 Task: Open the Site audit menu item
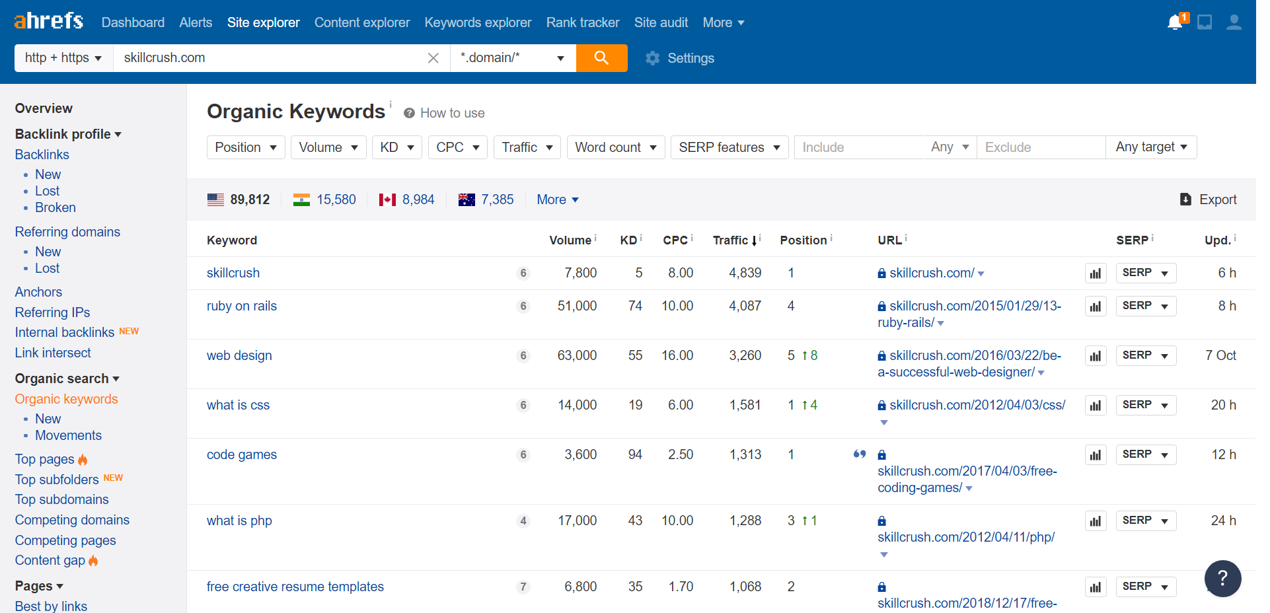pos(661,22)
